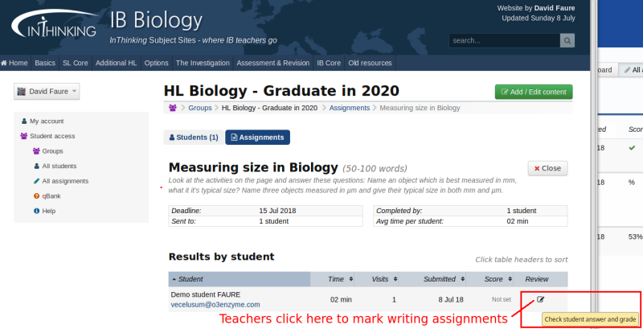The image size is (643, 329).
Task: Click the groups icon in breadcrumb
Action: pos(173,108)
